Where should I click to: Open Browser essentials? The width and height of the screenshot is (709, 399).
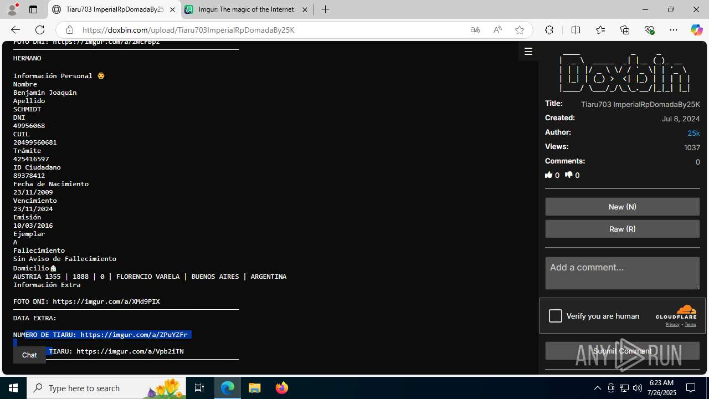649,30
